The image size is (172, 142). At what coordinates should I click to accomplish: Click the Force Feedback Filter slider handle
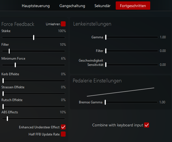pos(9,51)
